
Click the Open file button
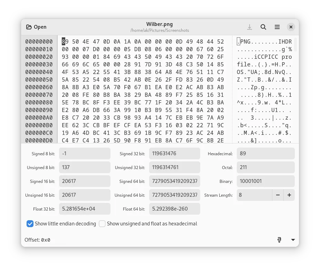click(x=36, y=27)
